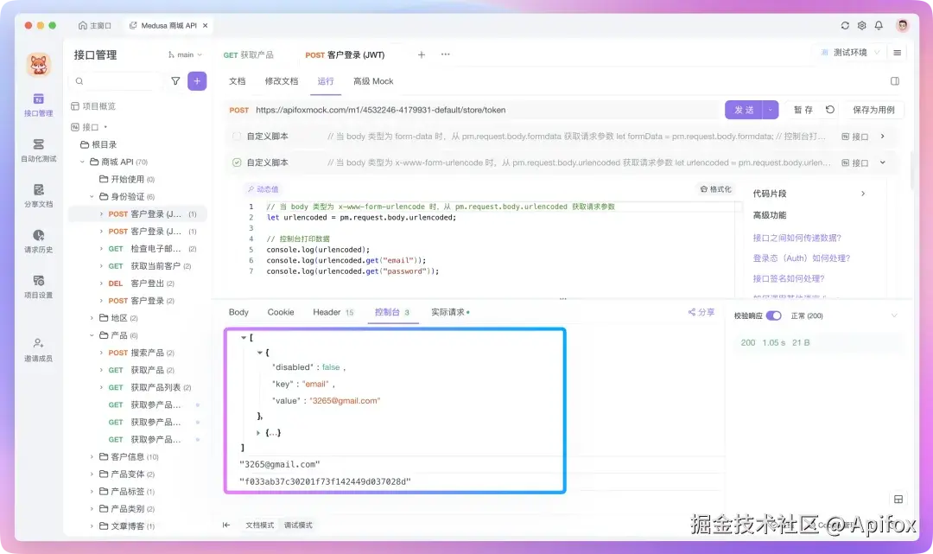Enable the first 自定义脚本 checkbox
Screen dimensions: 933x554
pyautogui.click(x=237, y=137)
